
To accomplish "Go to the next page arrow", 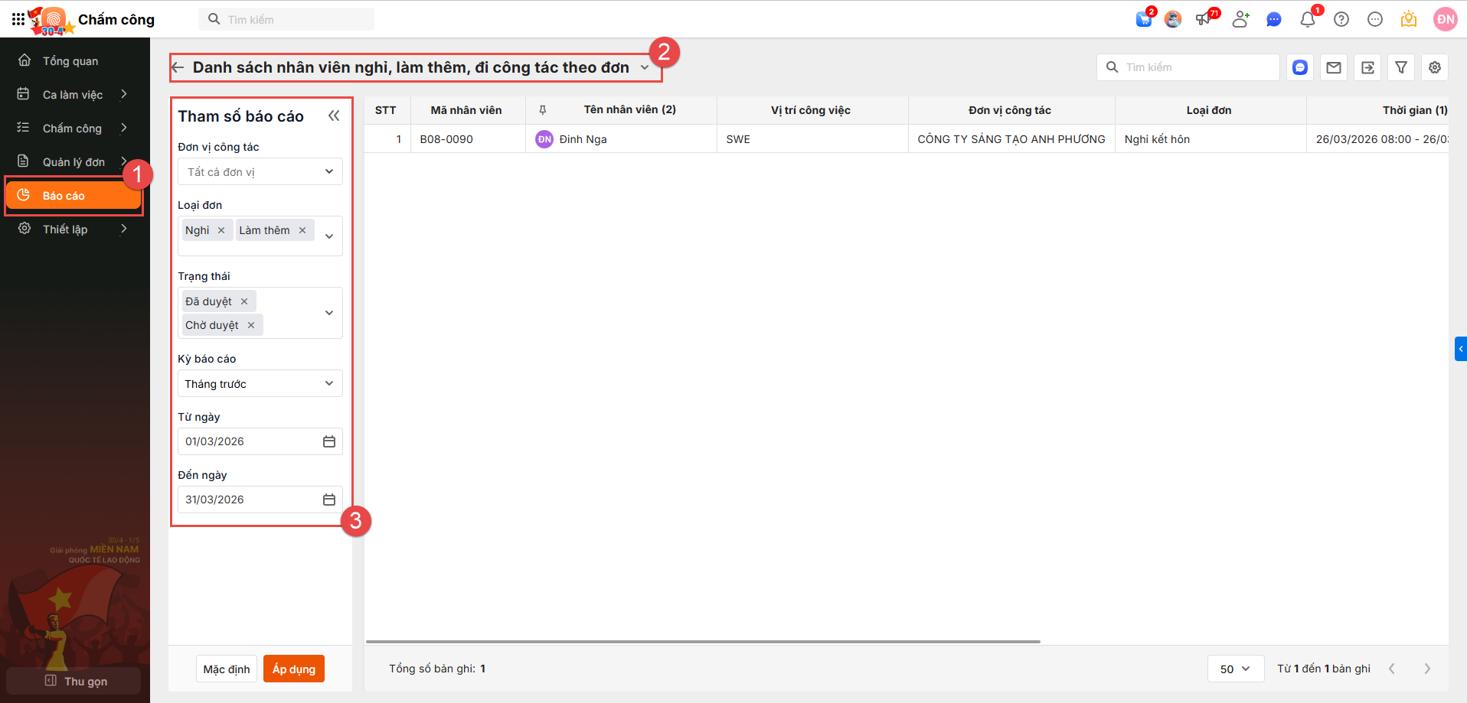I will tap(1427, 669).
